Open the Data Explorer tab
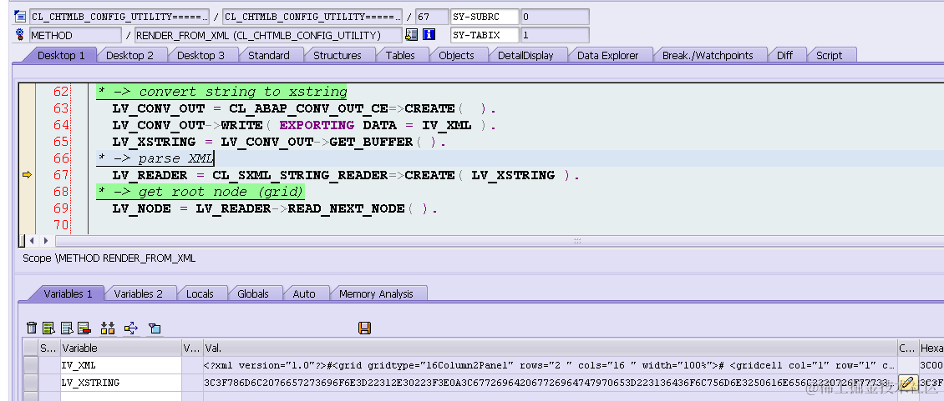The width and height of the screenshot is (944, 401). tap(607, 55)
